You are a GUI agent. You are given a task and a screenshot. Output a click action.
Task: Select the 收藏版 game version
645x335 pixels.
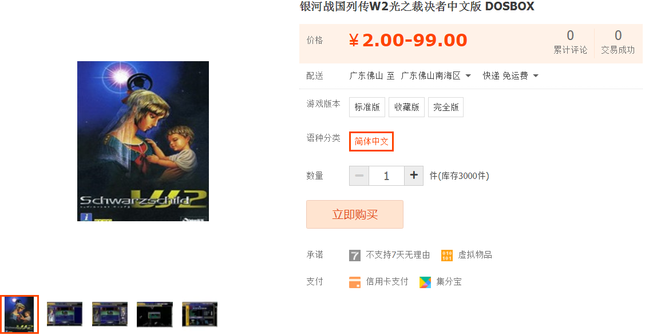tap(406, 107)
